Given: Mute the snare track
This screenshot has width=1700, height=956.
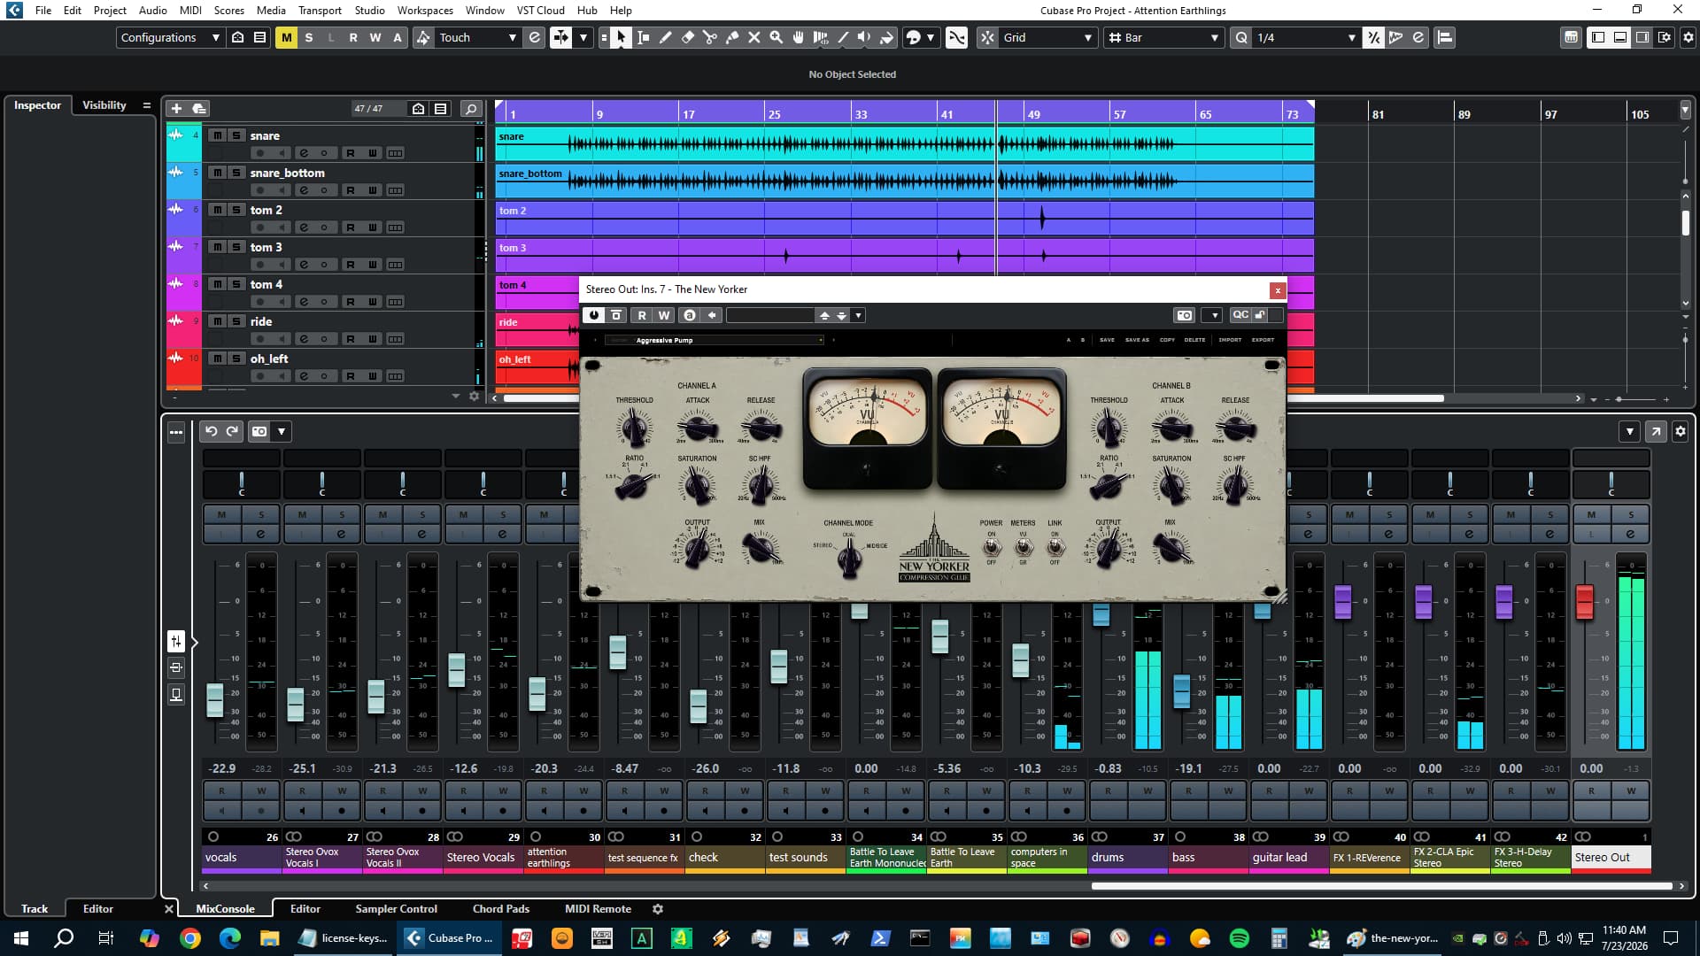Looking at the screenshot, I should click(x=217, y=135).
